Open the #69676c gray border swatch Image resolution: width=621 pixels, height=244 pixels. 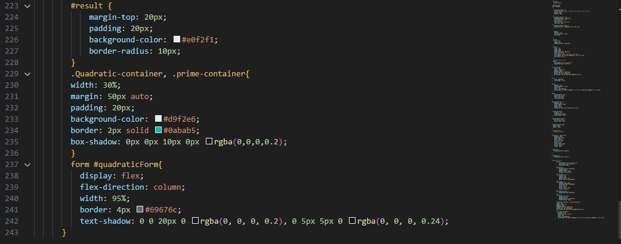(x=140, y=209)
